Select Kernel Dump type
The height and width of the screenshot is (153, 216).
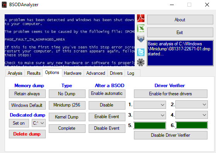click(x=67, y=117)
